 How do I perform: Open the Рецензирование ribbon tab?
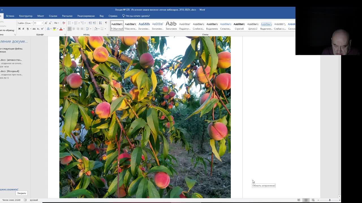(x=86, y=16)
